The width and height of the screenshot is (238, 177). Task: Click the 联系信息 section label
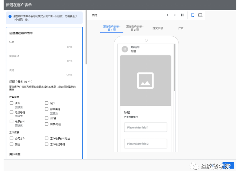[14, 97]
